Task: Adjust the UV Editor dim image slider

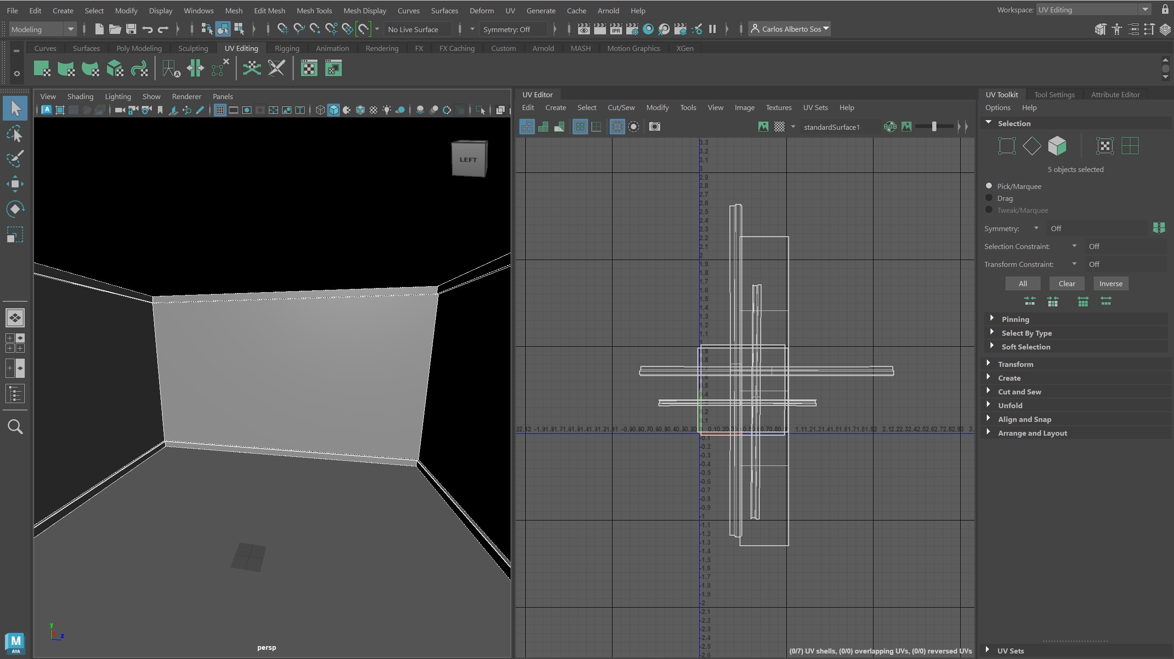Action: point(934,127)
